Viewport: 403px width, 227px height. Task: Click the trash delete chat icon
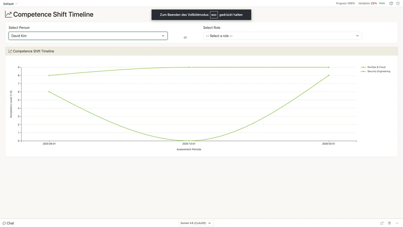pos(390,223)
